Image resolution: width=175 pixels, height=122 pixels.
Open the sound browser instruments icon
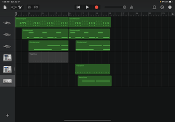[x=20, y=7]
